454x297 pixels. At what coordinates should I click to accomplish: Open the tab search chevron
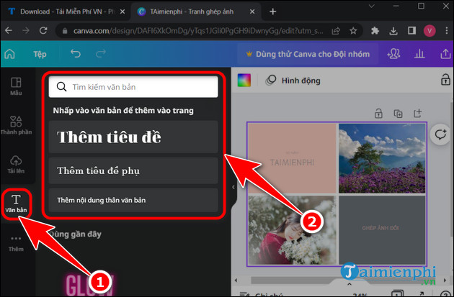(372, 6)
